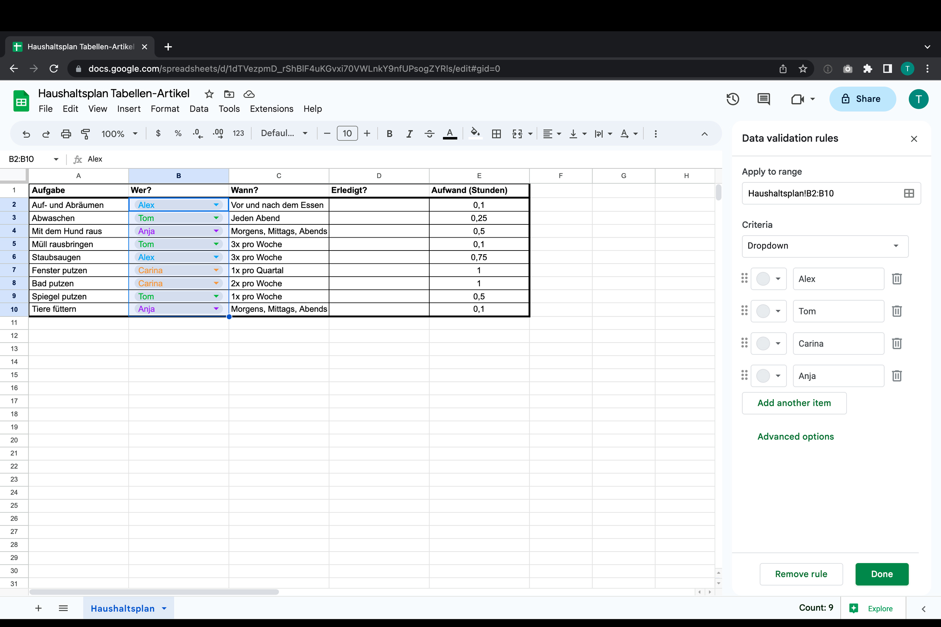The width and height of the screenshot is (941, 627).
Task: Click the Advanced options link
Action: coord(795,437)
